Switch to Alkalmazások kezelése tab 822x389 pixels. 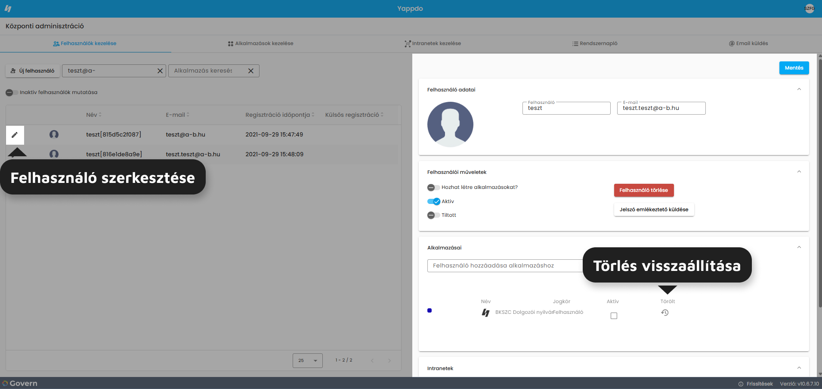click(x=261, y=43)
